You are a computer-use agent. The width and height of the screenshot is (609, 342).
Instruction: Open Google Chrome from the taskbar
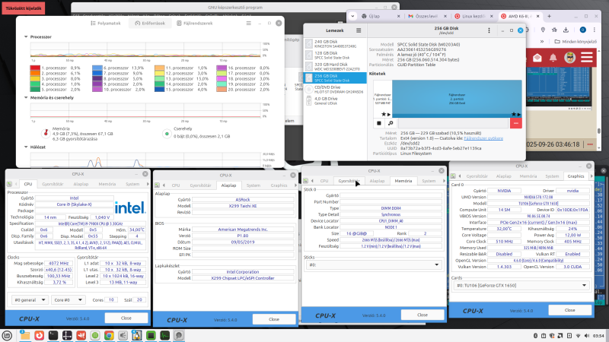(x=109, y=335)
